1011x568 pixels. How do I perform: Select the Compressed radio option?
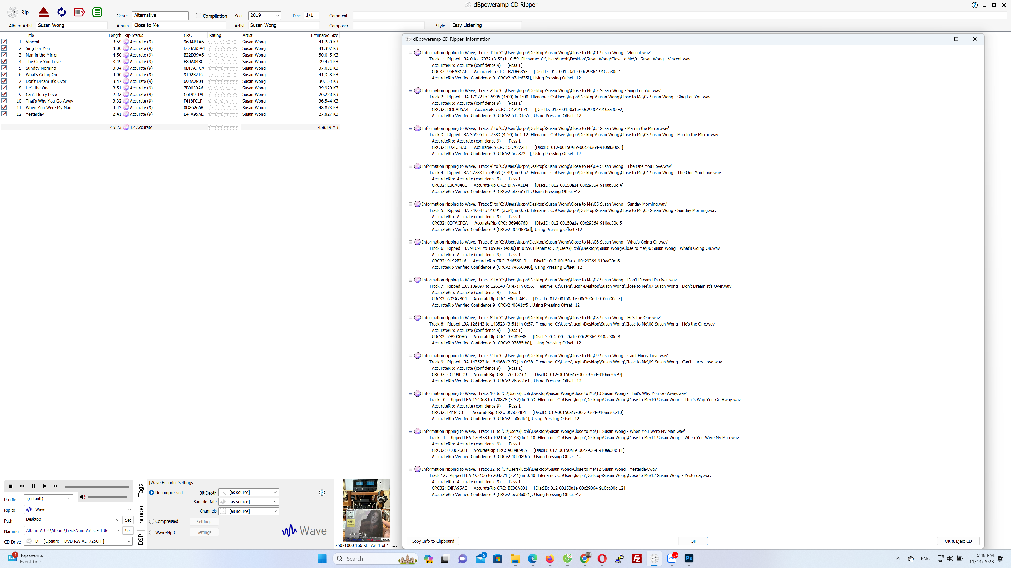click(151, 521)
